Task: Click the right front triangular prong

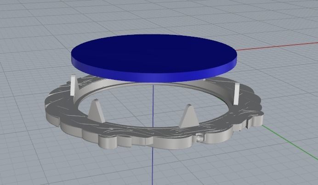Action: [189, 116]
